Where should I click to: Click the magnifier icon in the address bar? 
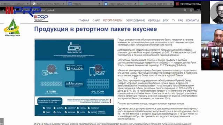coord(185,10)
